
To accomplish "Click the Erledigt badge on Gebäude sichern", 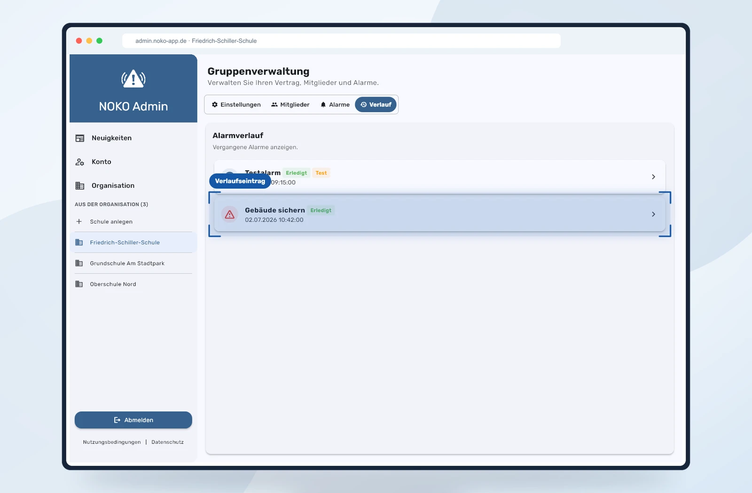I will [x=321, y=211].
